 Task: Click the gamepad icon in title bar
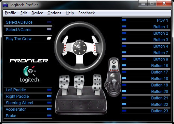(5, 5)
